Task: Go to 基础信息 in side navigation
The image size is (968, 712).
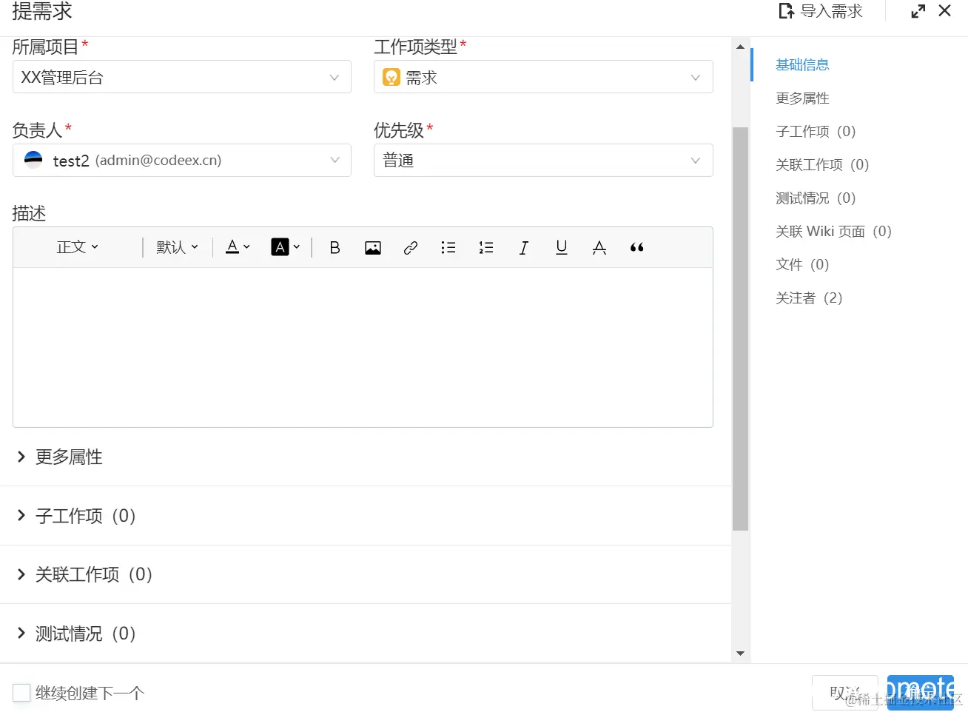Action: coord(802,64)
